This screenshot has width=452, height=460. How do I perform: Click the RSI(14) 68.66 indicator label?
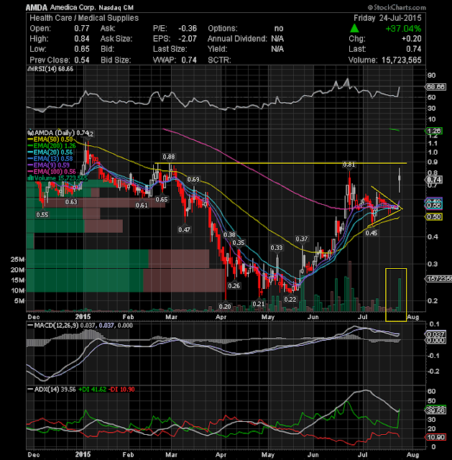(x=50, y=69)
